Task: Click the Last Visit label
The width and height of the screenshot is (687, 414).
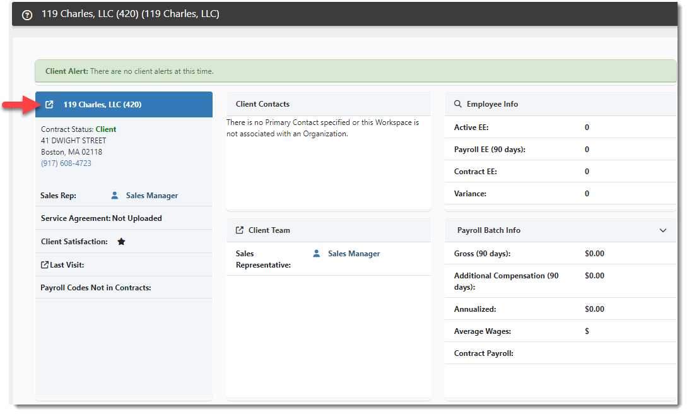Action: tap(67, 264)
